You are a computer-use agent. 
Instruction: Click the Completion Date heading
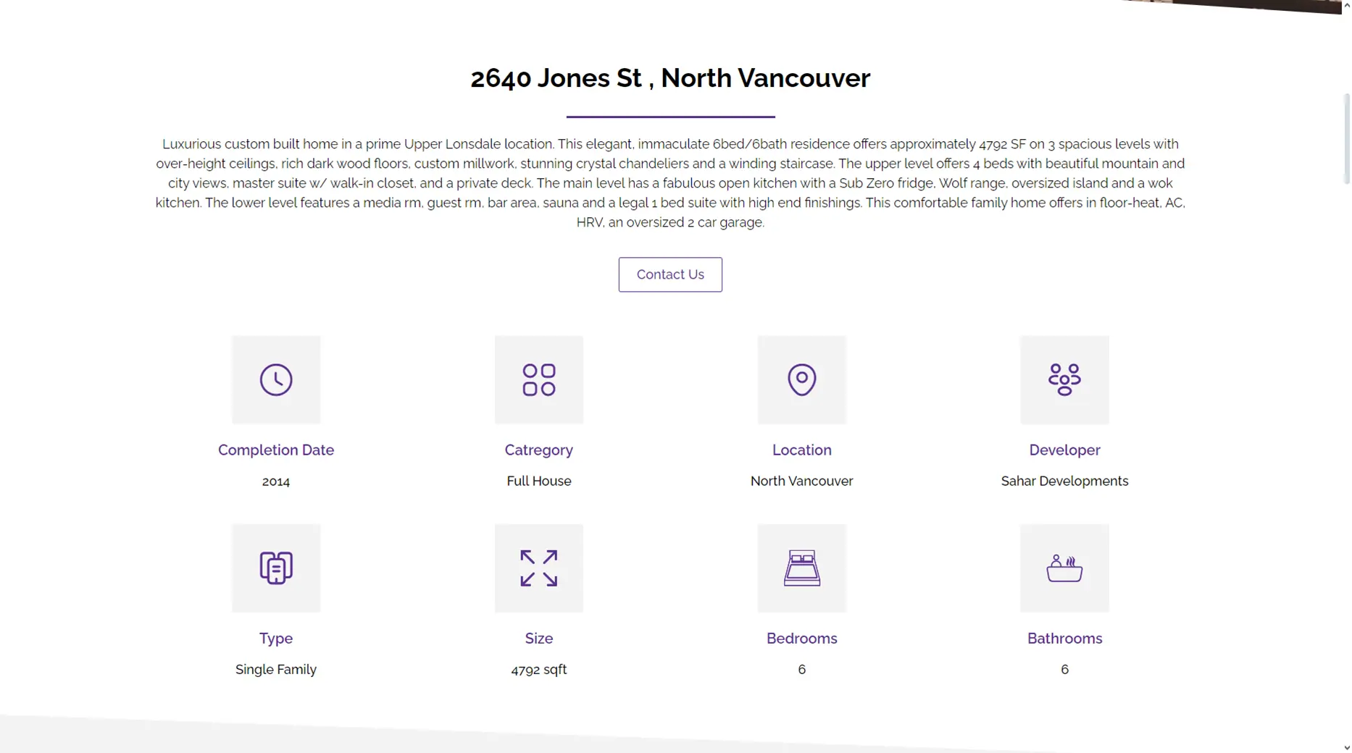tap(276, 450)
